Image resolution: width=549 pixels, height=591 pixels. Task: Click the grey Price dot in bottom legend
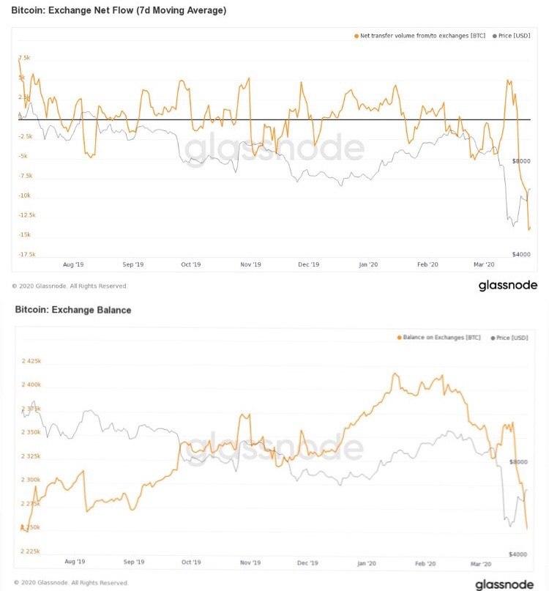493,338
